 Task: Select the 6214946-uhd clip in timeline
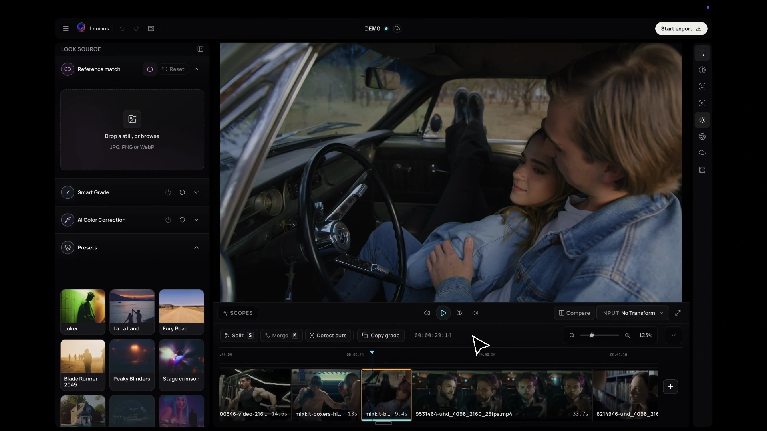click(625, 395)
